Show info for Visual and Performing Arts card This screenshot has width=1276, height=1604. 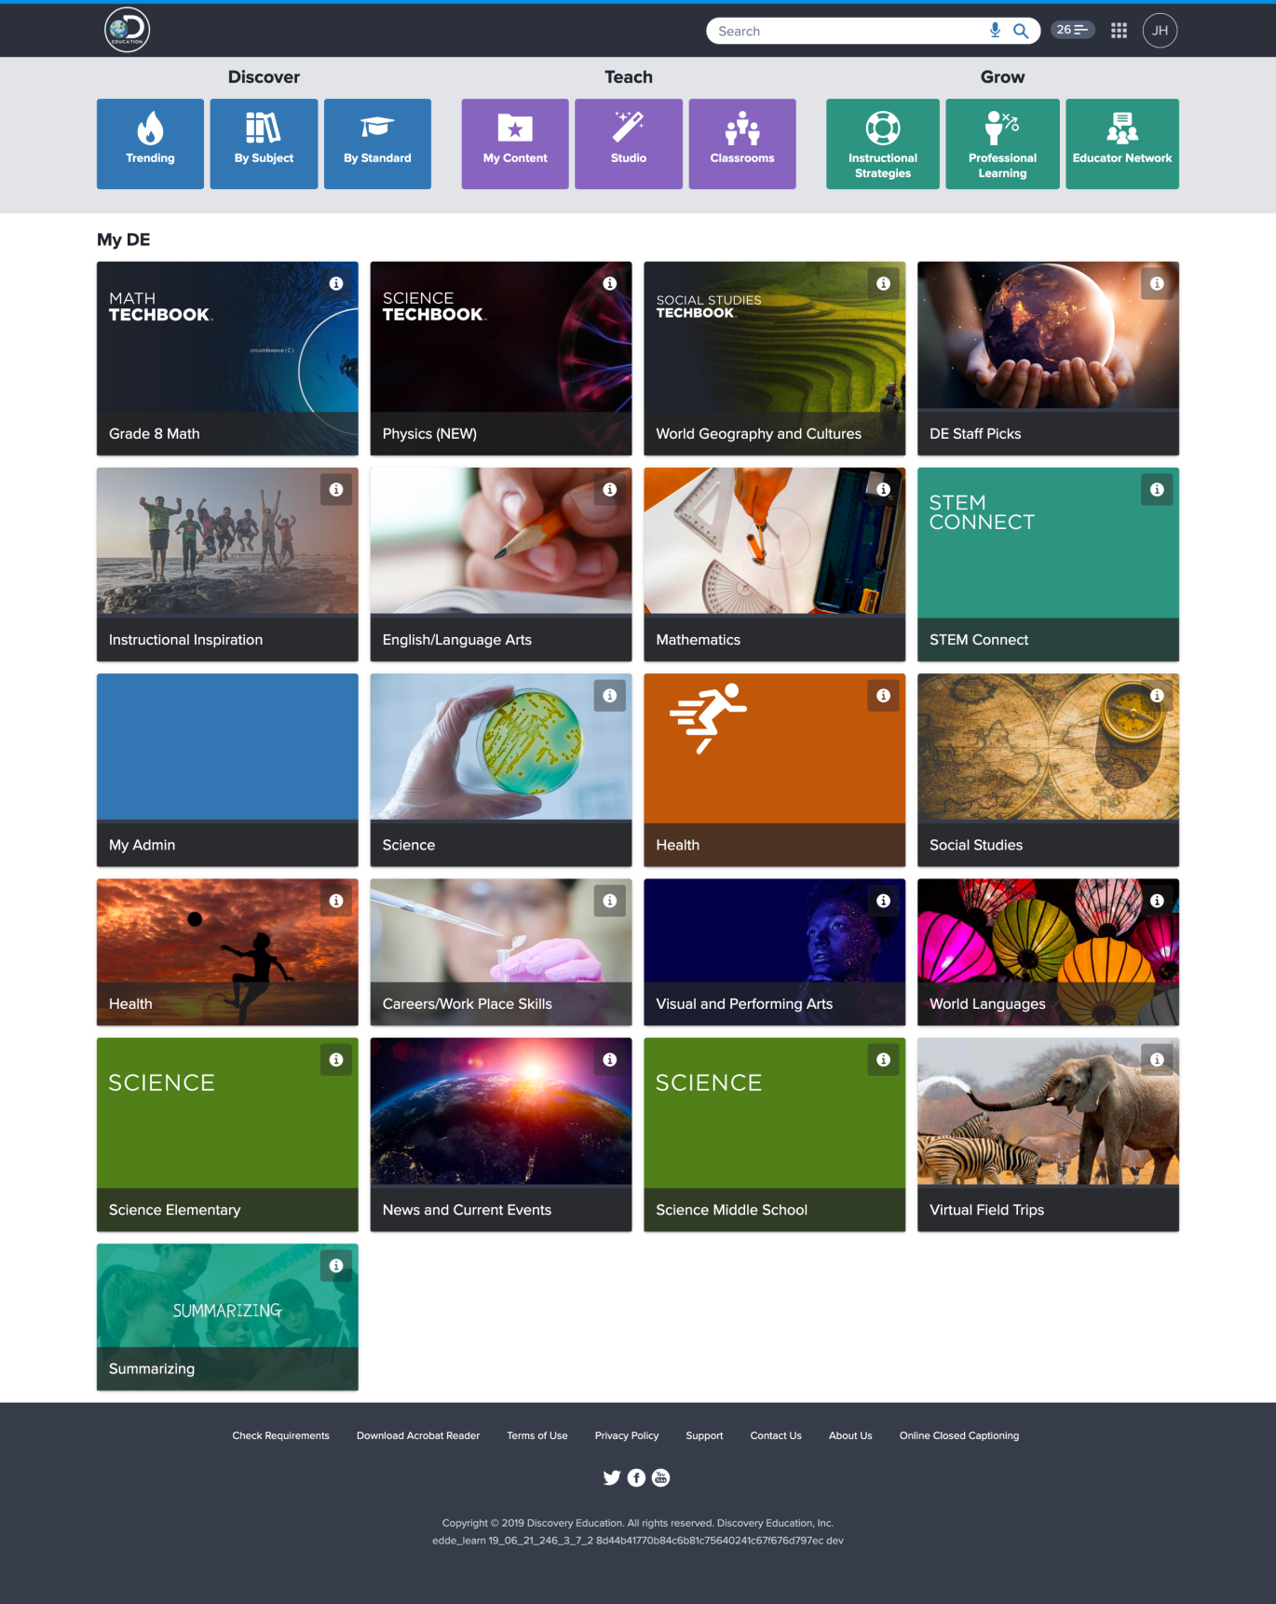pyautogui.click(x=883, y=901)
